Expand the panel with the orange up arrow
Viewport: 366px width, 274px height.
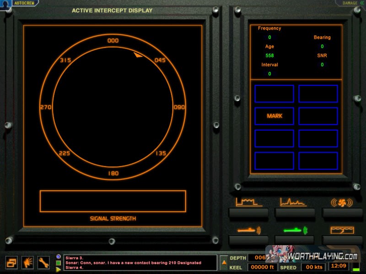point(224,262)
